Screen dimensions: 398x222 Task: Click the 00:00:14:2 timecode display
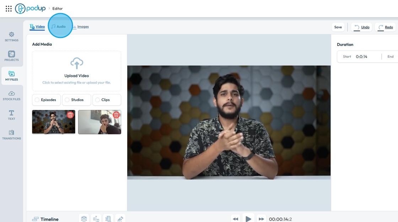tap(280, 219)
